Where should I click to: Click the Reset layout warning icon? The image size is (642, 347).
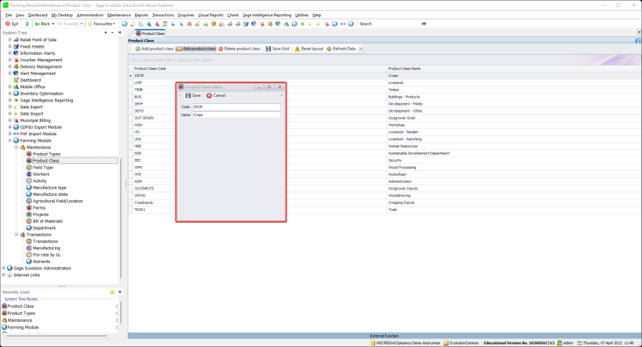click(297, 48)
